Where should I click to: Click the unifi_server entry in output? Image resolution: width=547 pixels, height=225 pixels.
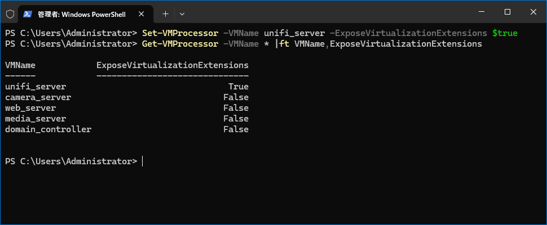click(36, 87)
